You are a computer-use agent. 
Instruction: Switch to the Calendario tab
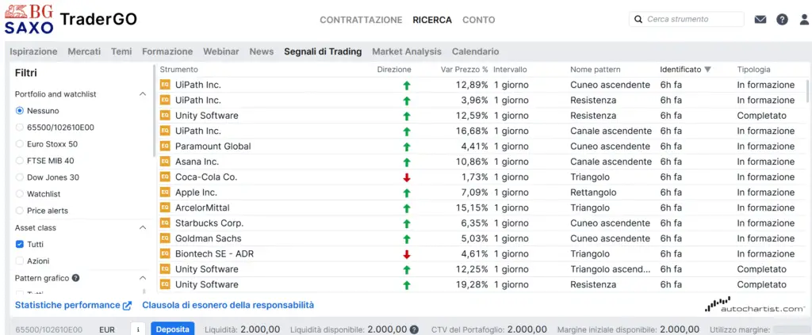tap(476, 51)
